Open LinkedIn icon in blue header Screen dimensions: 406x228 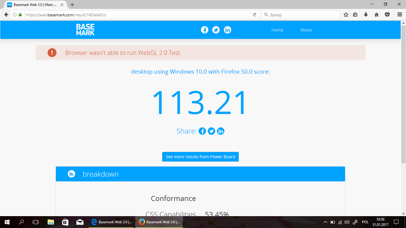tap(227, 30)
